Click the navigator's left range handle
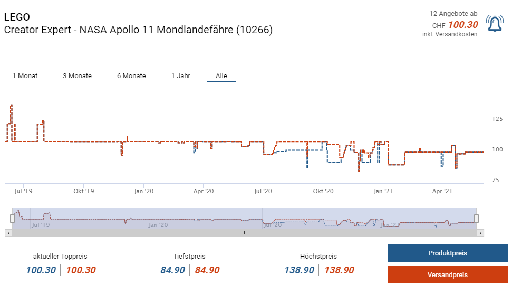The width and height of the screenshot is (512, 285). point(13,218)
